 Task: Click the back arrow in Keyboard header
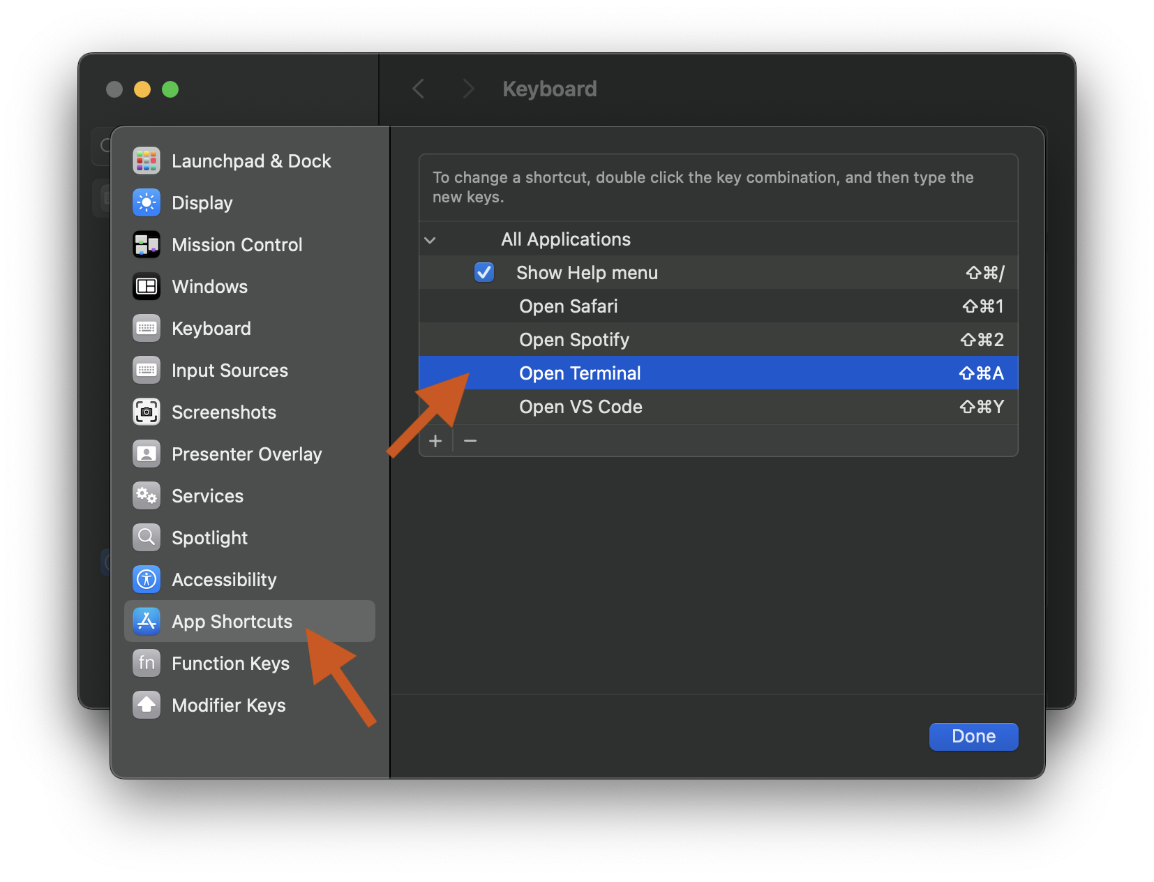click(419, 89)
